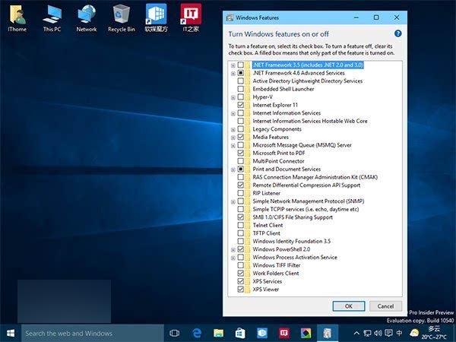Uncheck Internet Explorer 11

(x=241, y=105)
